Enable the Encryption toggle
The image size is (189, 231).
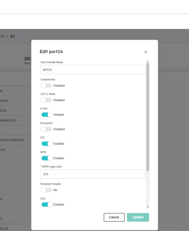click(x=46, y=129)
